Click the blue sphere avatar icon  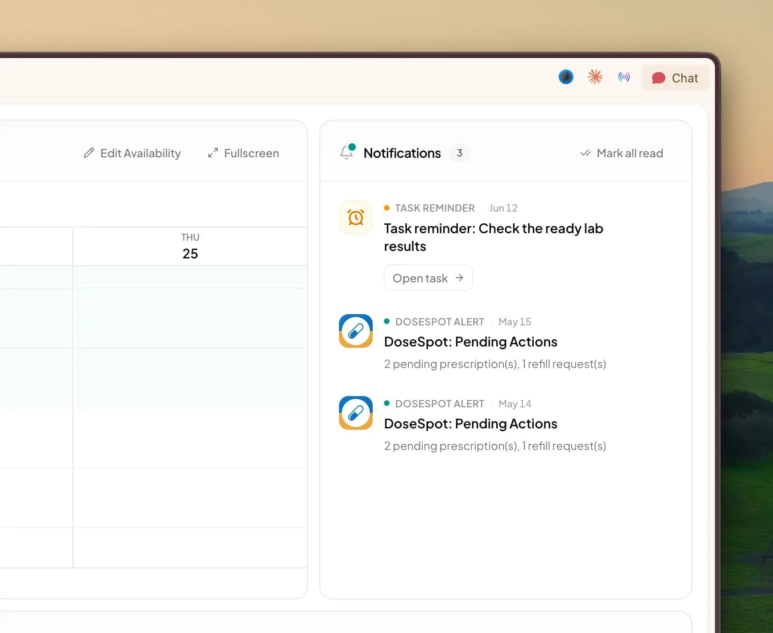(x=566, y=77)
